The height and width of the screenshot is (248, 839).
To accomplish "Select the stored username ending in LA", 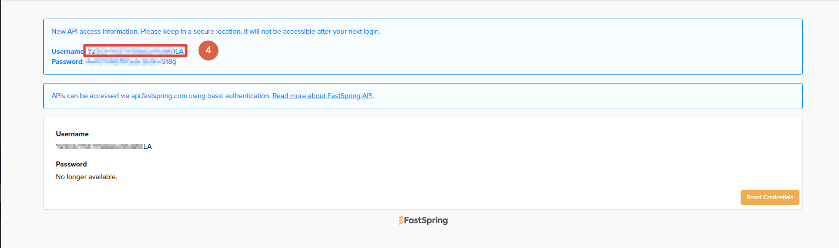I will 104,146.
